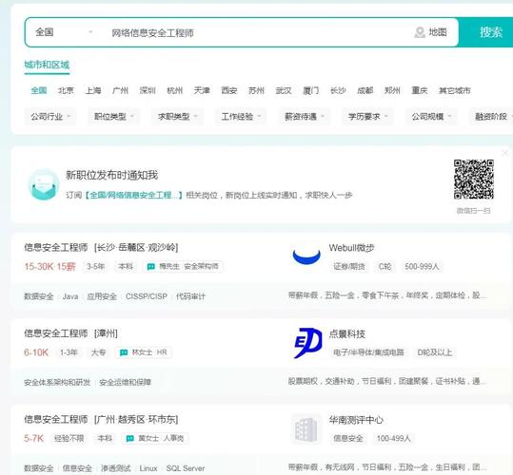The height and width of the screenshot is (475, 513).
Task: Open the 华南测评中心 company page
Action: (356, 420)
